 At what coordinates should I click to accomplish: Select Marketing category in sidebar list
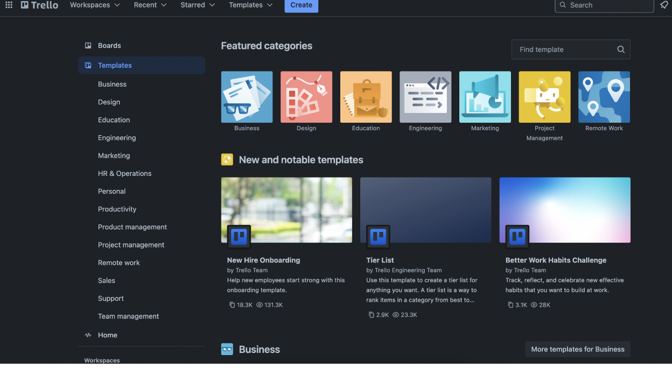click(x=114, y=155)
